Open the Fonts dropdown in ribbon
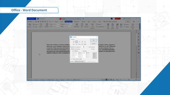 click(35, 27)
